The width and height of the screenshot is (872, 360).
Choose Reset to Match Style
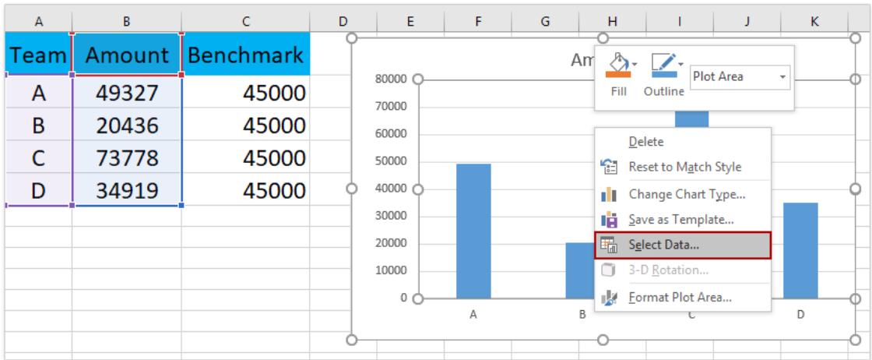tap(684, 167)
